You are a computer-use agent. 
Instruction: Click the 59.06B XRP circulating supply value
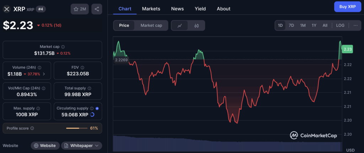click(75, 115)
